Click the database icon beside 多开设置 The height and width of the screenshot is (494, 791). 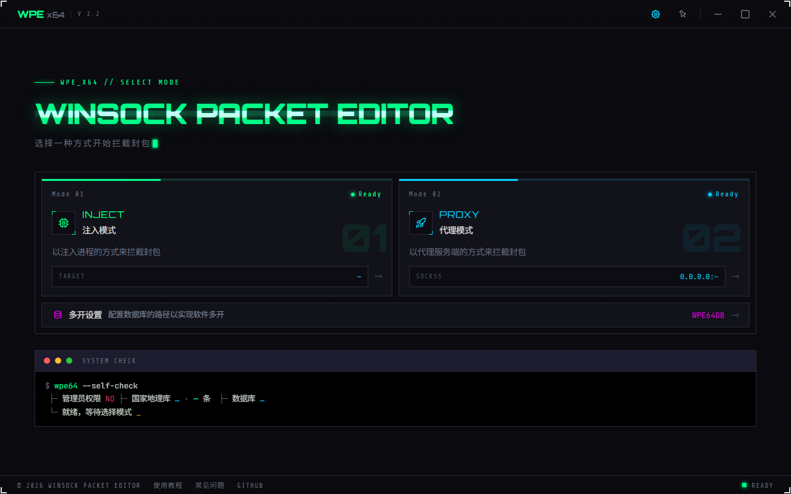58,315
